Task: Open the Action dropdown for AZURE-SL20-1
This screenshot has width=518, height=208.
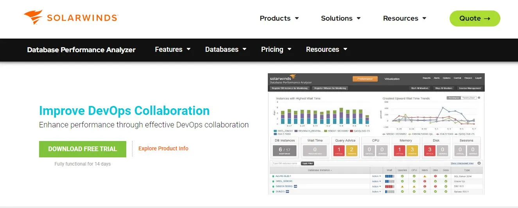Action: [x=376, y=176]
